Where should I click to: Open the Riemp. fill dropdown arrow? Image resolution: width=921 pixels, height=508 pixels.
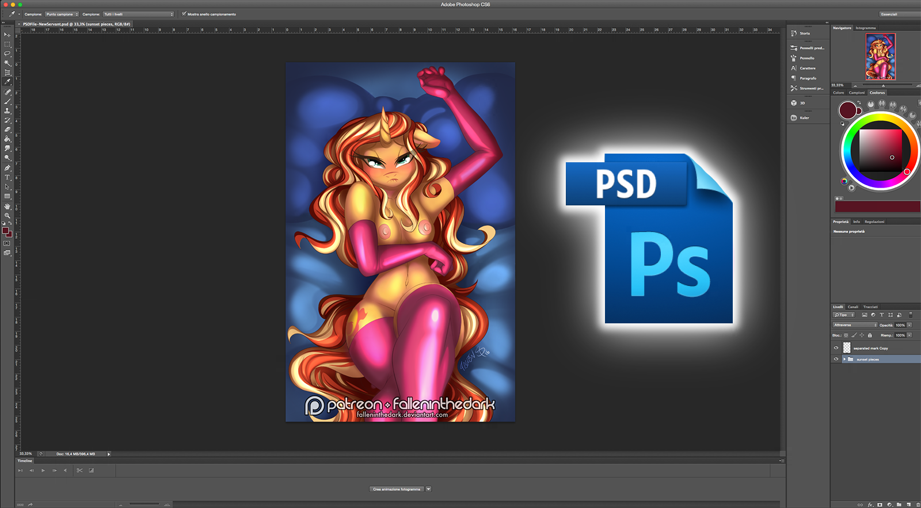[909, 335]
